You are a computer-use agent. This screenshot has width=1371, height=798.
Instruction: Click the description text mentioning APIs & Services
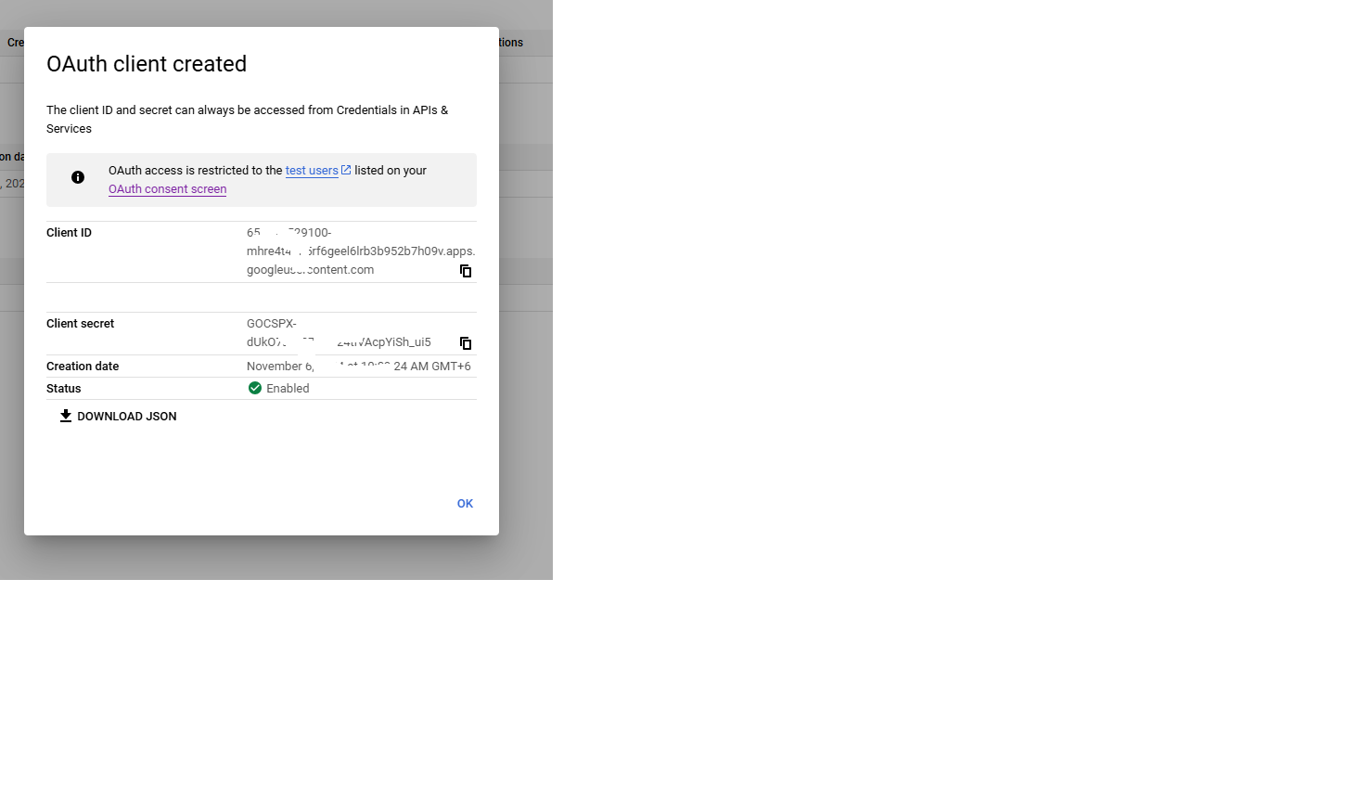tap(247, 119)
